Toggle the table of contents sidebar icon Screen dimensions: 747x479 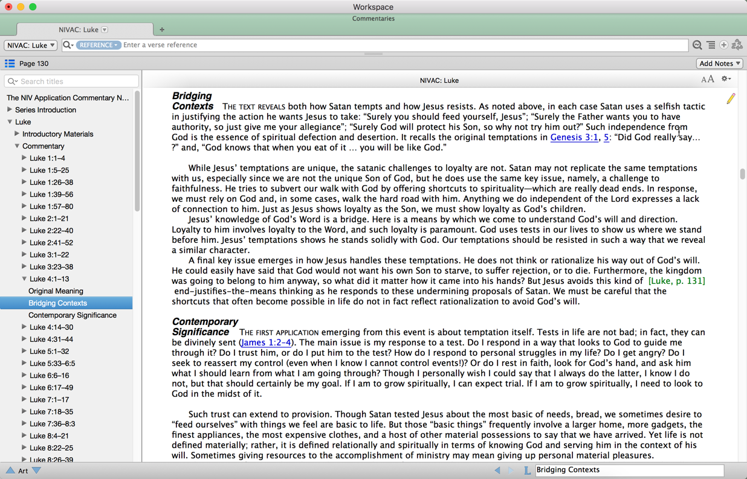[10, 63]
